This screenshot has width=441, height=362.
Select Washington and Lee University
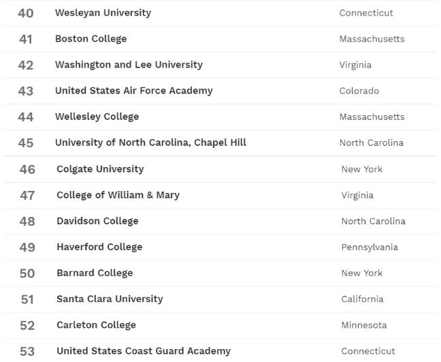[x=129, y=65]
